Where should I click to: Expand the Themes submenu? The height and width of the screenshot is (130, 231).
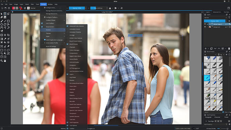(x=53, y=33)
